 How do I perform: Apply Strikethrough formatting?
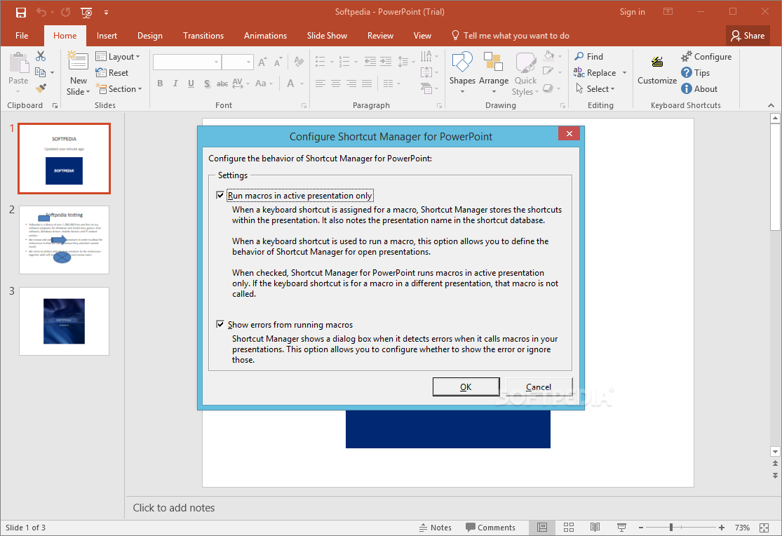[222, 83]
